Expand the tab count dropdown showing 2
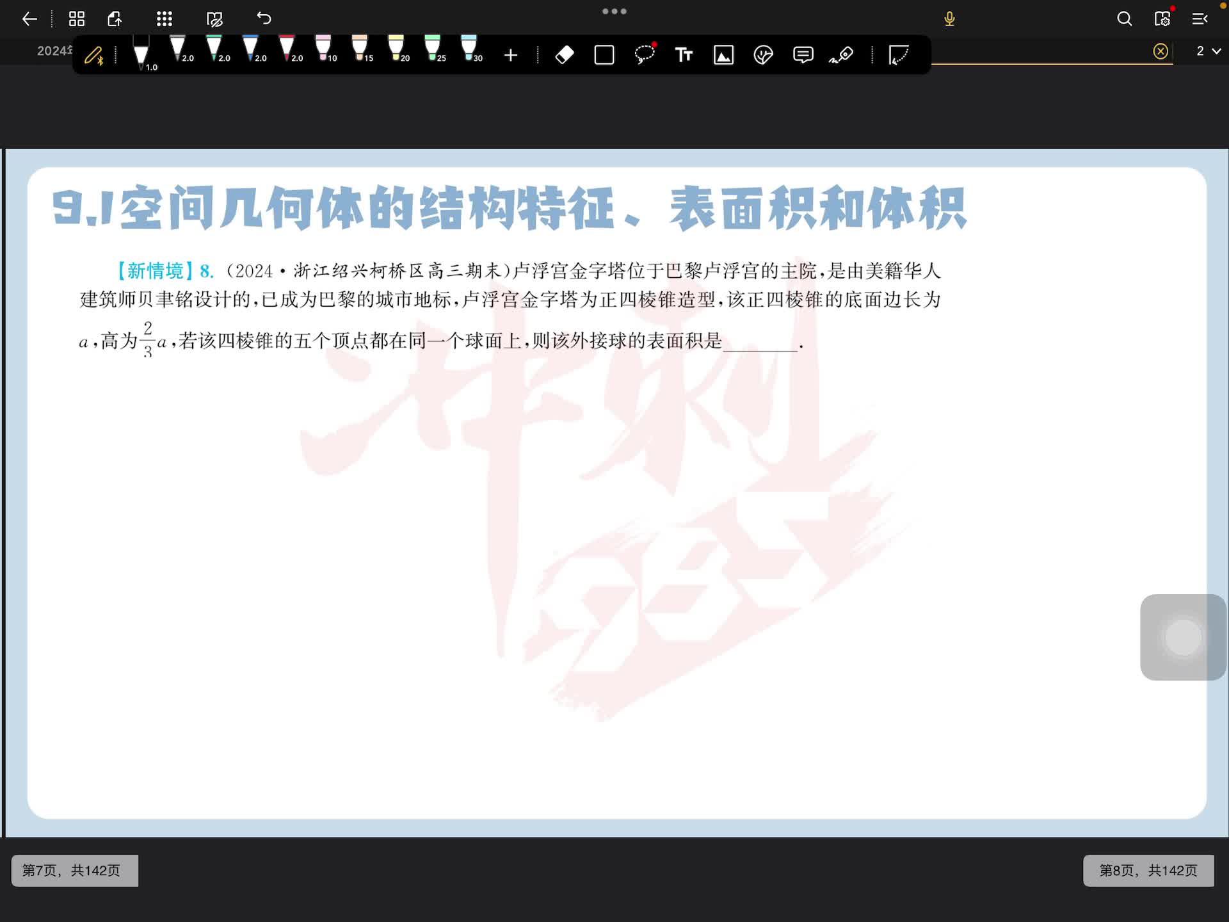This screenshot has width=1229, height=922. (1208, 51)
